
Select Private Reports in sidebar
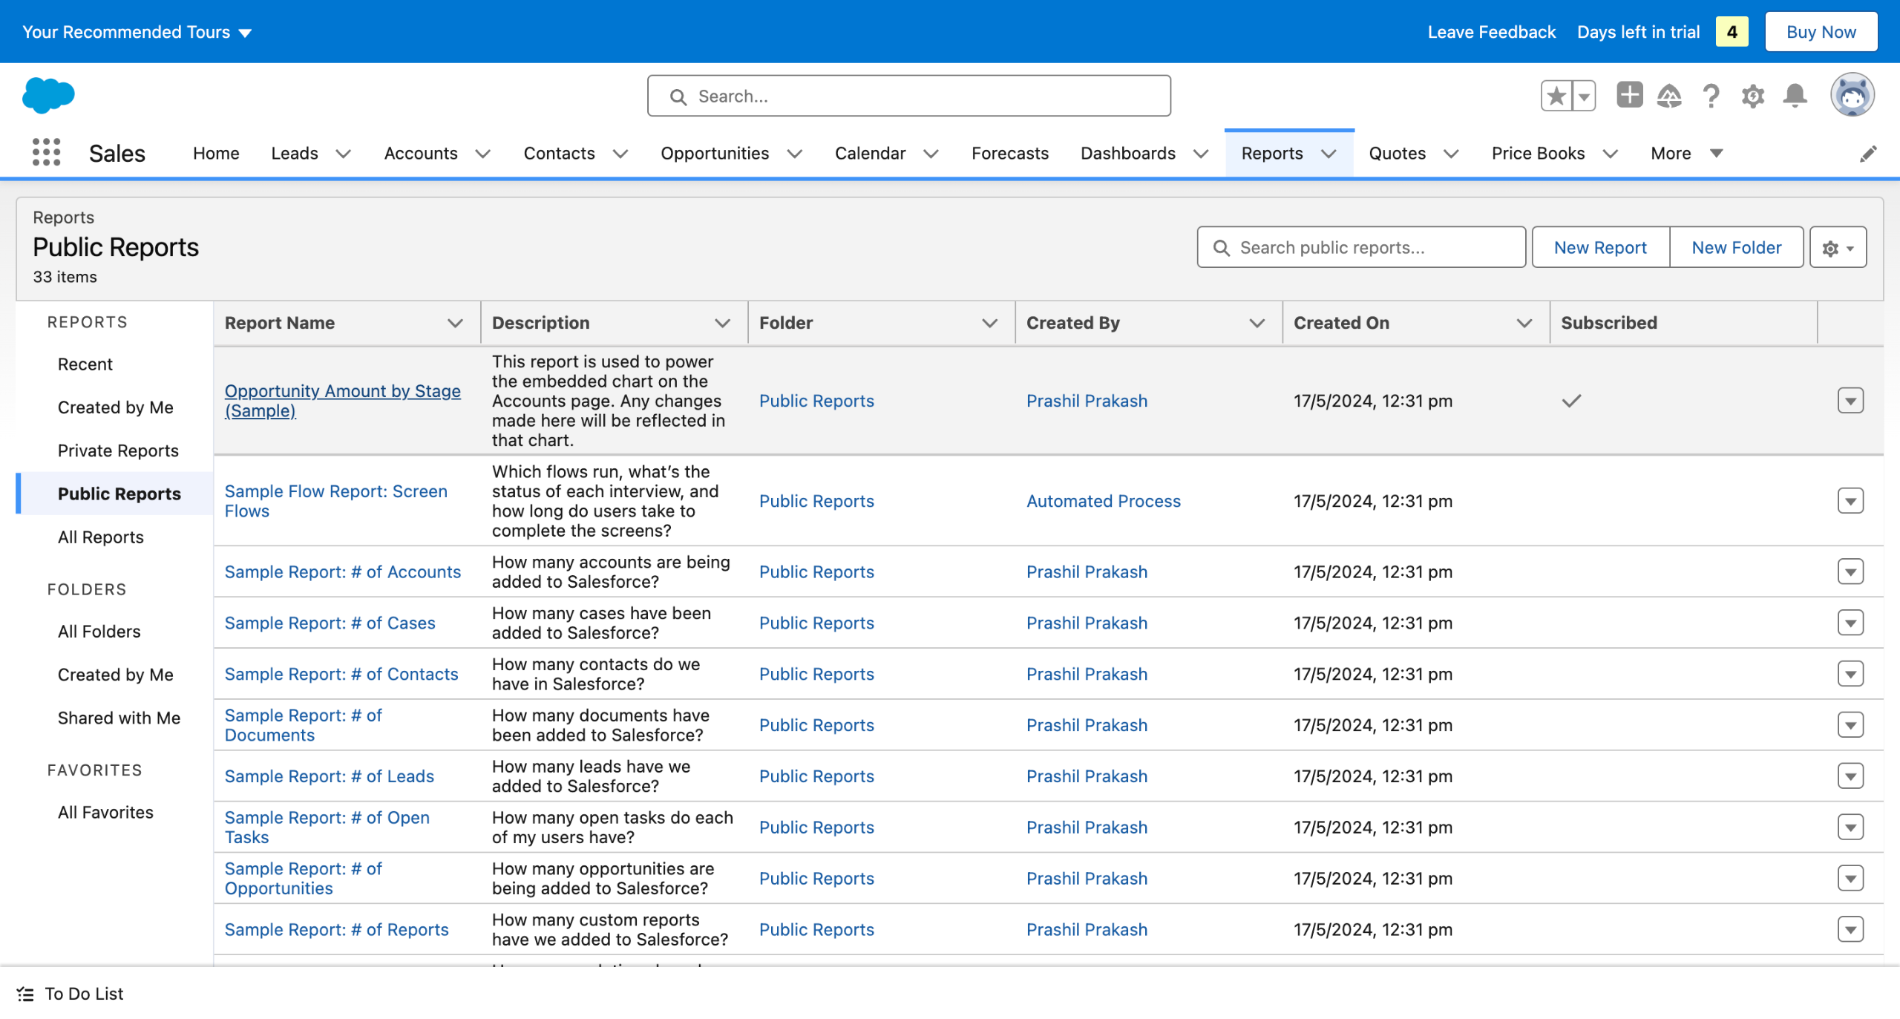118,450
